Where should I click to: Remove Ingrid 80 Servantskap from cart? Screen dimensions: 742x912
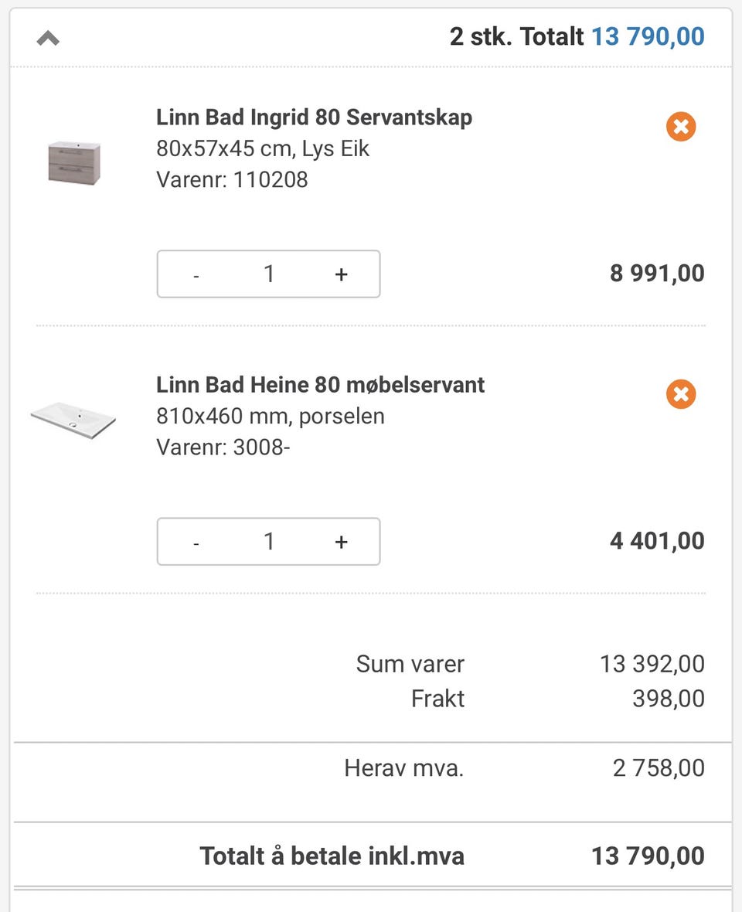click(x=681, y=127)
